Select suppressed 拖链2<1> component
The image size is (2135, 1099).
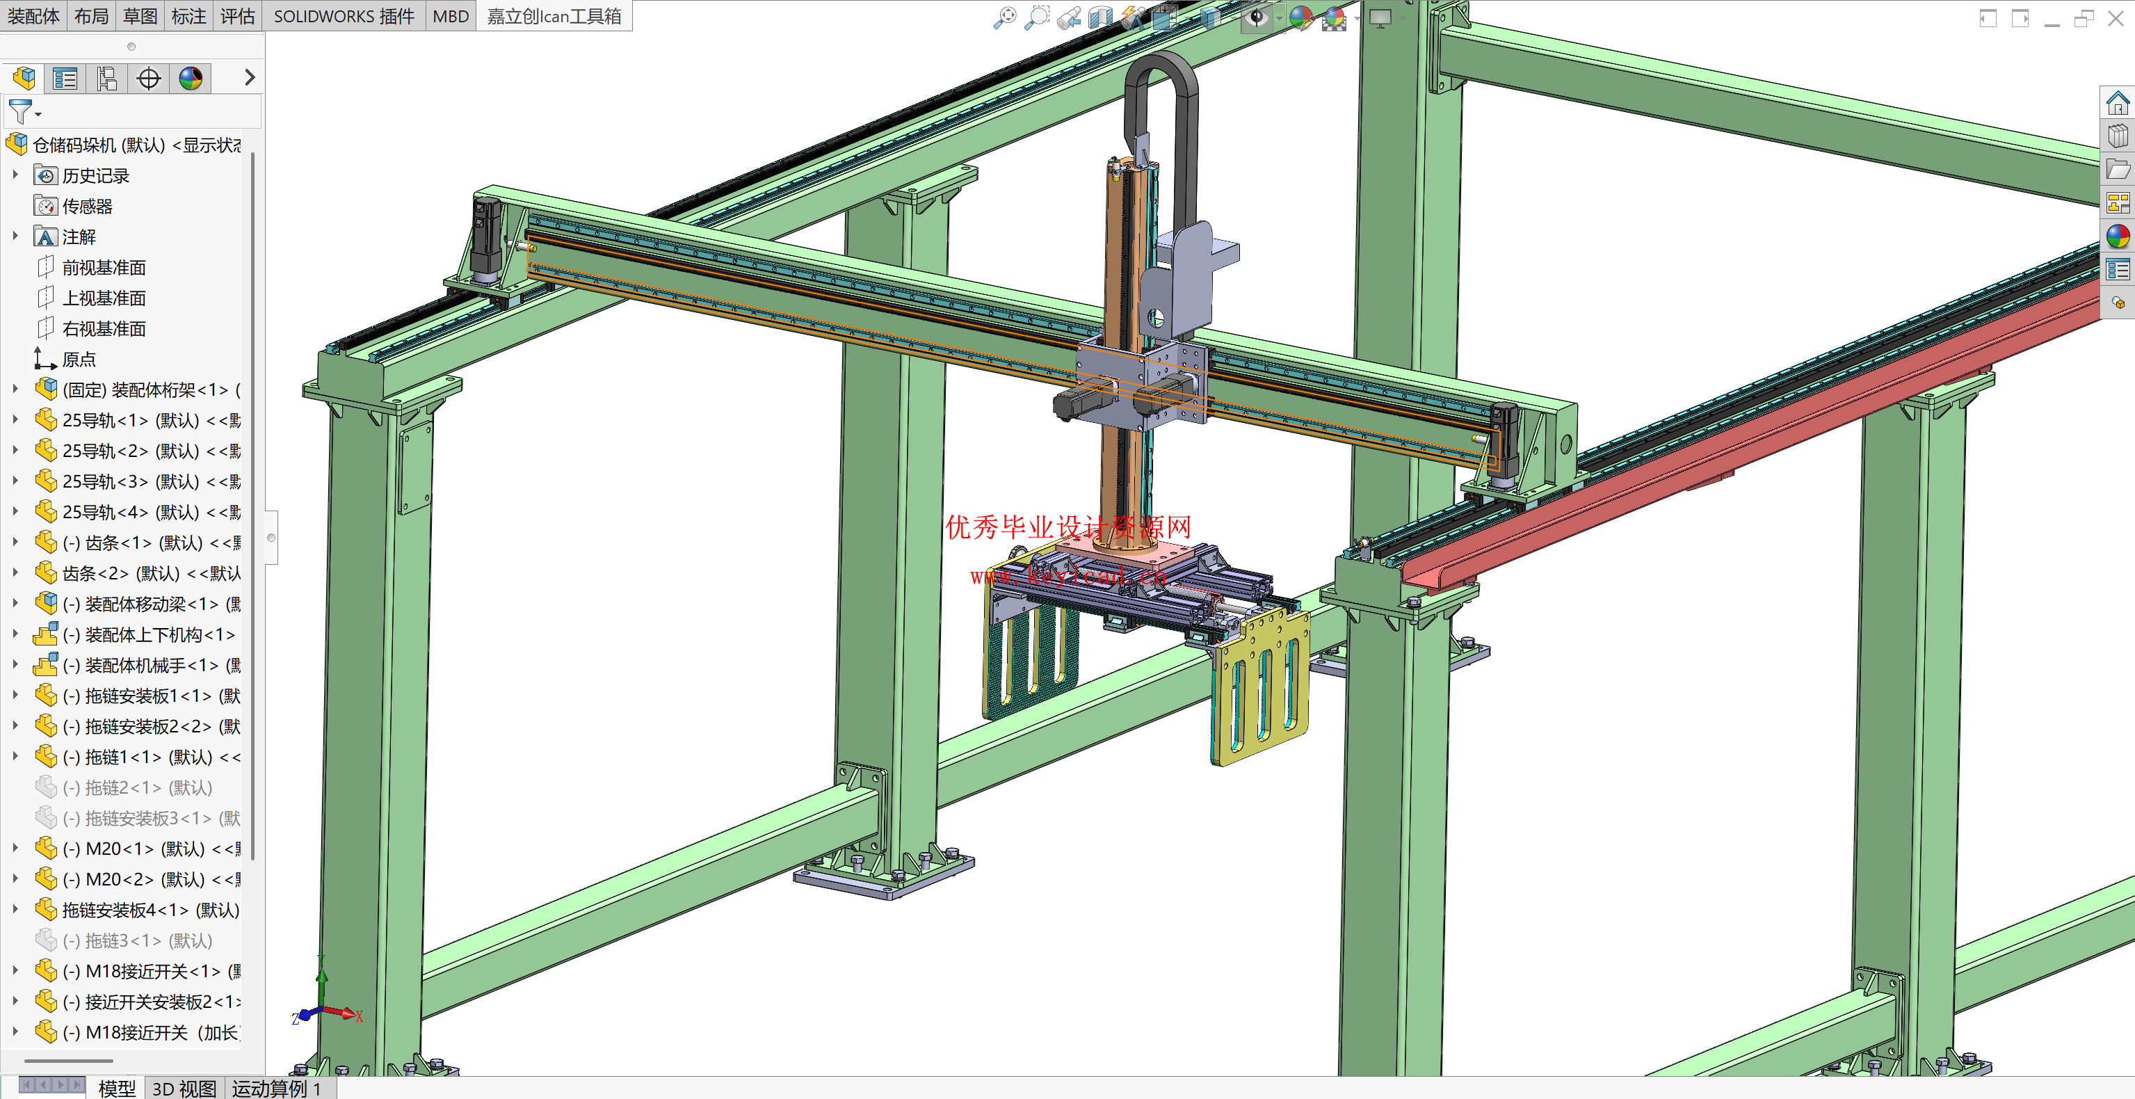click(x=124, y=787)
